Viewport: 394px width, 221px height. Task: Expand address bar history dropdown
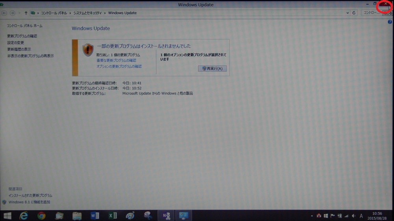(x=348, y=13)
